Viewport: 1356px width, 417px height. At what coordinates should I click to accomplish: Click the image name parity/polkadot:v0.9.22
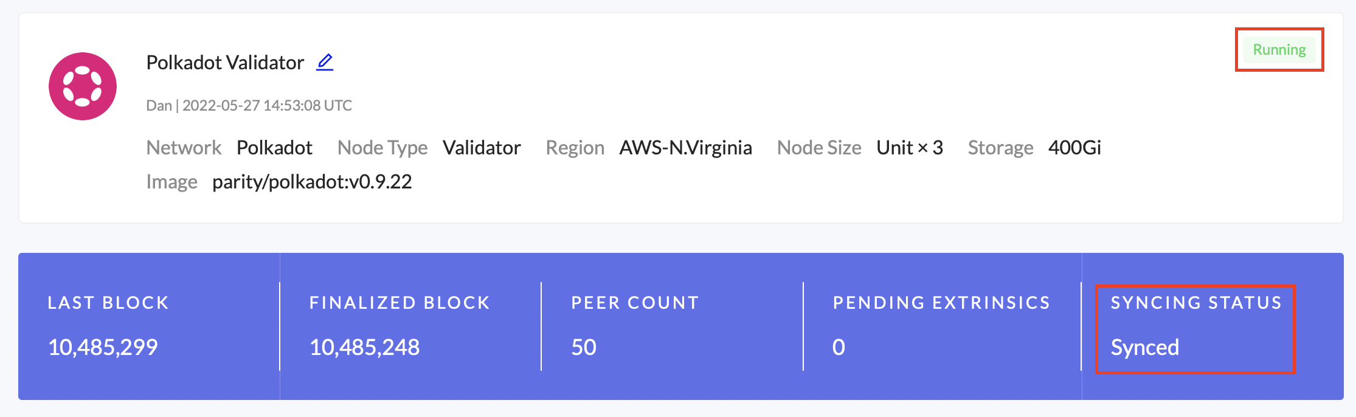tap(312, 182)
